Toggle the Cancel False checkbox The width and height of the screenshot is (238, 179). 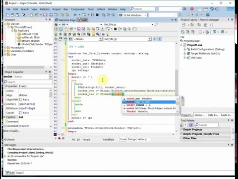(21, 113)
